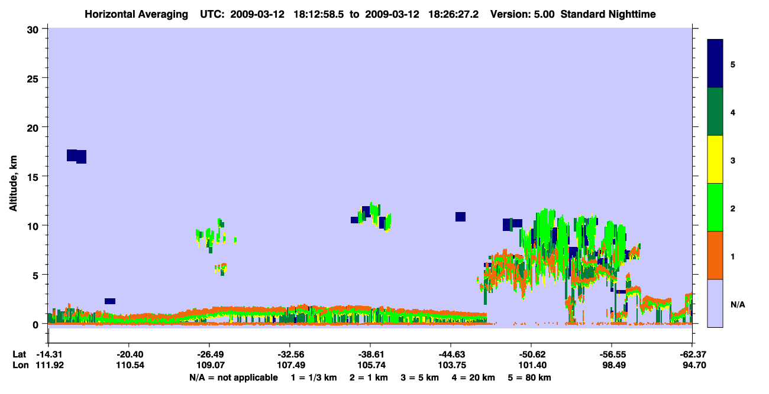
Task: Click the '1 = 1/3 km' footnote
Action: point(313,377)
